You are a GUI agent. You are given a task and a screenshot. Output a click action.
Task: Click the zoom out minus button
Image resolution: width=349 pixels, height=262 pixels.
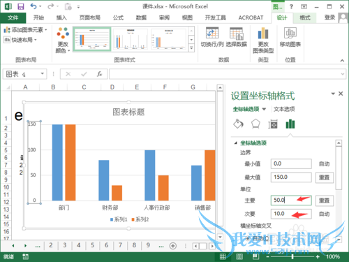point(268,256)
